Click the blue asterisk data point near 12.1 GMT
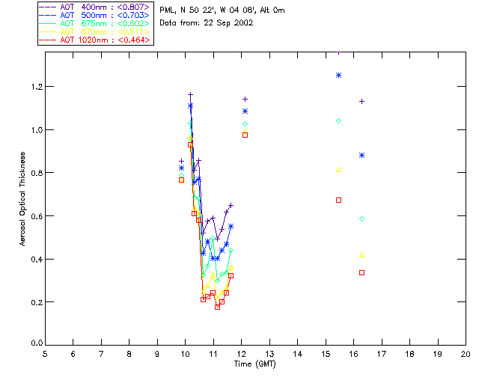The image size is (479, 383). tap(245, 111)
